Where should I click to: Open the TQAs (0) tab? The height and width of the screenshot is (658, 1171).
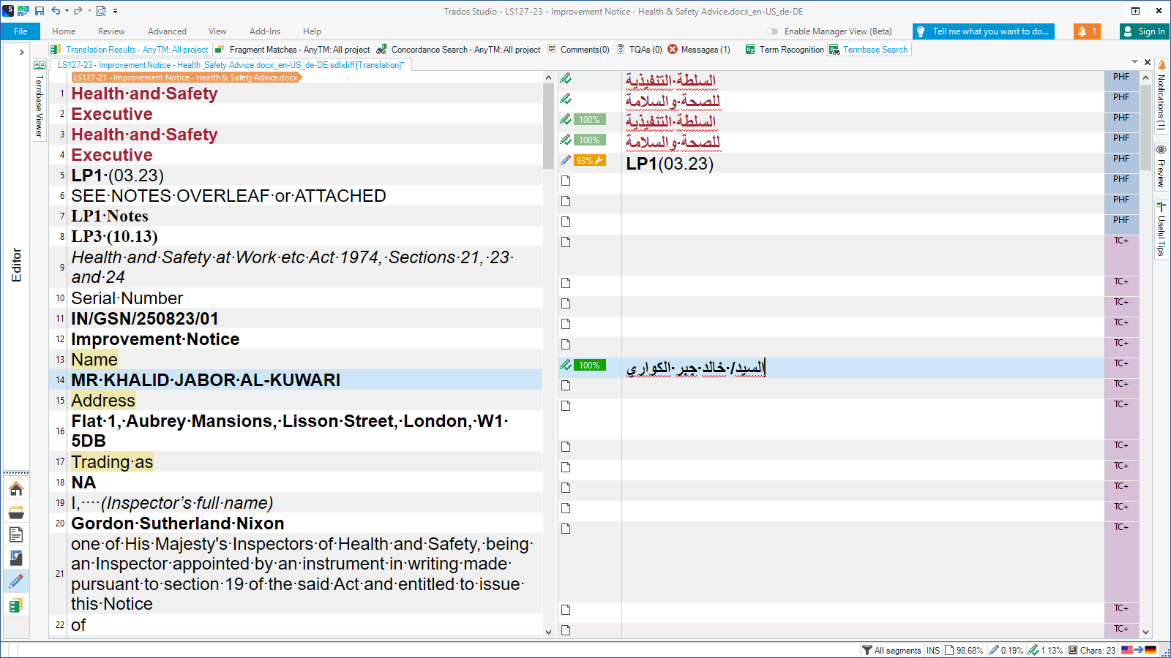639,50
